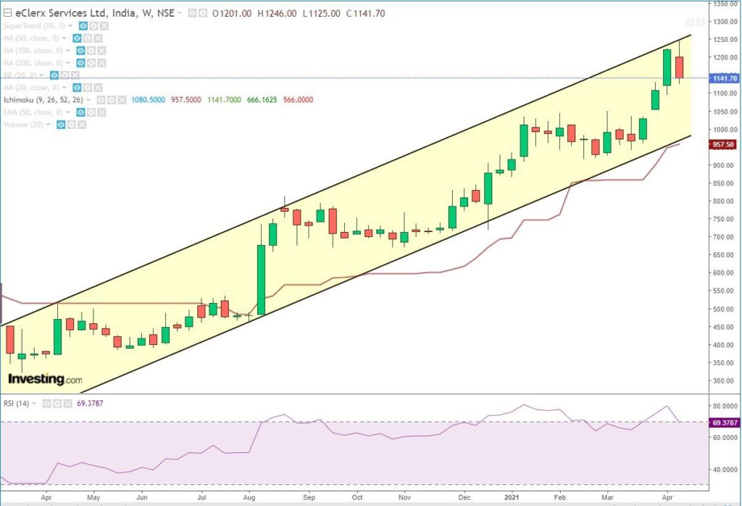The height and width of the screenshot is (506, 742).
Task: Collapse the indicator legend using the minus box
Action: point(7,13)
